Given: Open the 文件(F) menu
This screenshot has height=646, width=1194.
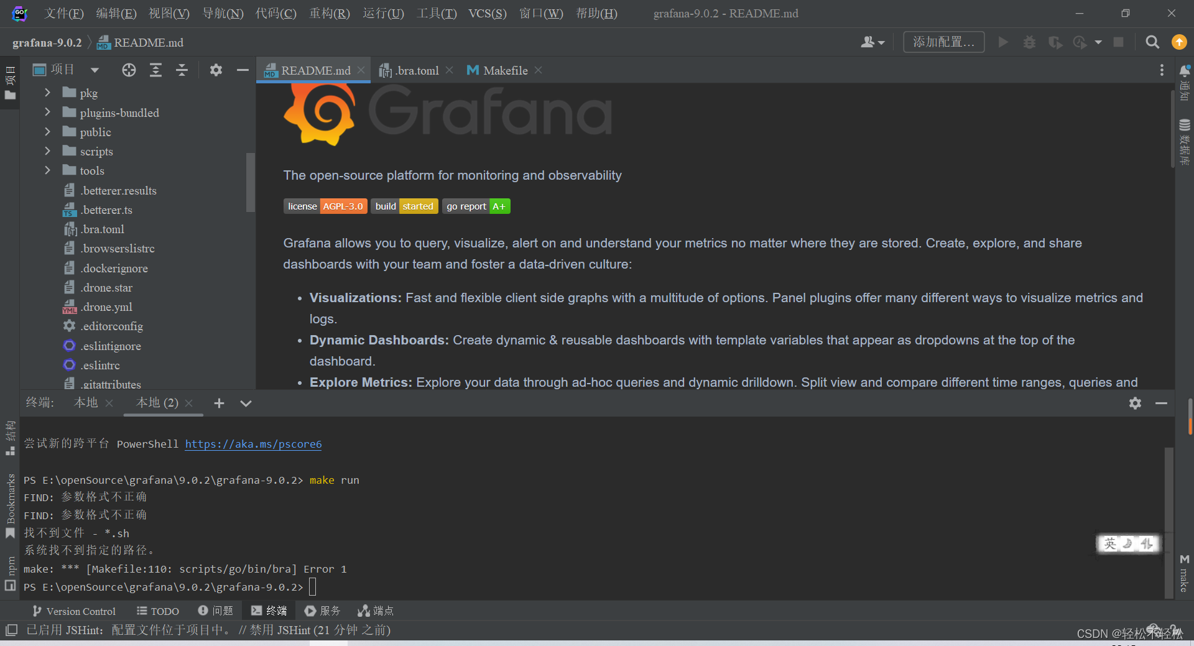Looking at the screenshot, I should click(64, 13).
